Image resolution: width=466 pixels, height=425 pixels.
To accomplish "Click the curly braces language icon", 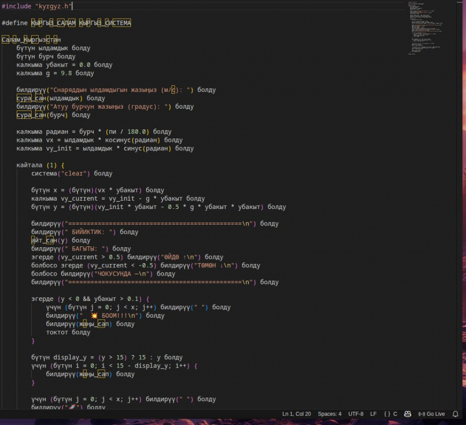I will click(x=387, y=414).
